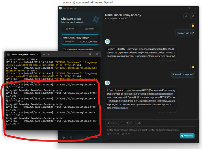Click the chat title "Описываем нашу беседу" in header

coord(123,15)
